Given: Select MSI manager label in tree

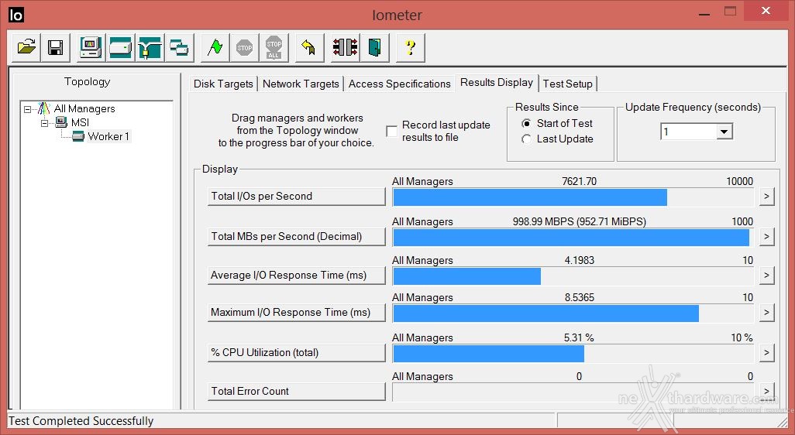Looking at the screenshot, I should [80, 122].
